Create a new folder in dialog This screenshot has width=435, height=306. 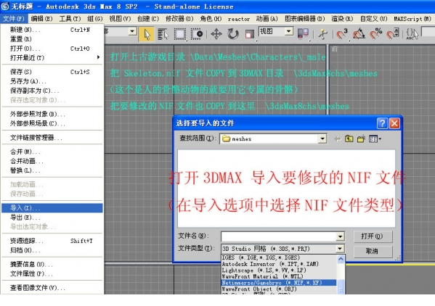click(x=361, y=138)
